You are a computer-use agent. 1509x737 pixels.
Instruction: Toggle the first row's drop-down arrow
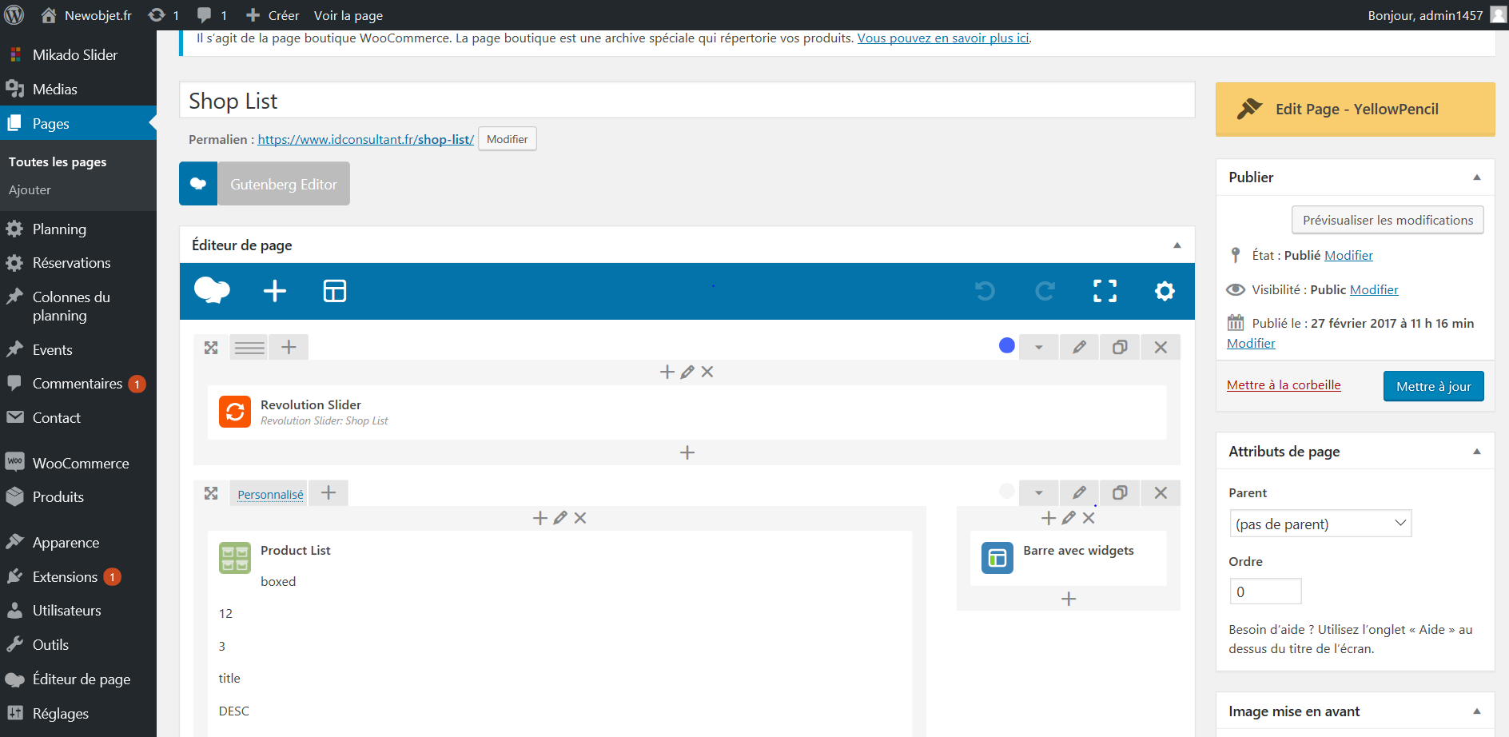1038,347
